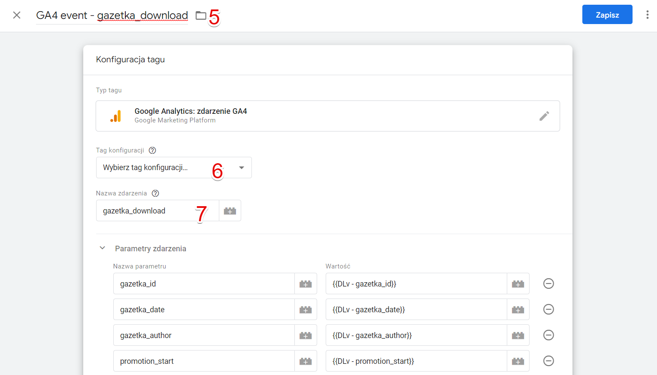The width and height of the screenshot is (657, 375).
Task: Open the three-dot more options menu
Action: [x=647, y=15]
